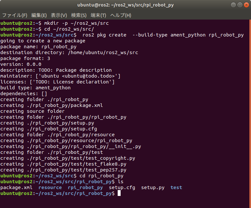Click 'creating folder ./rpi_robot_py/test' line
The width and height of the screenshot is (251, 208).
point(52,153)
